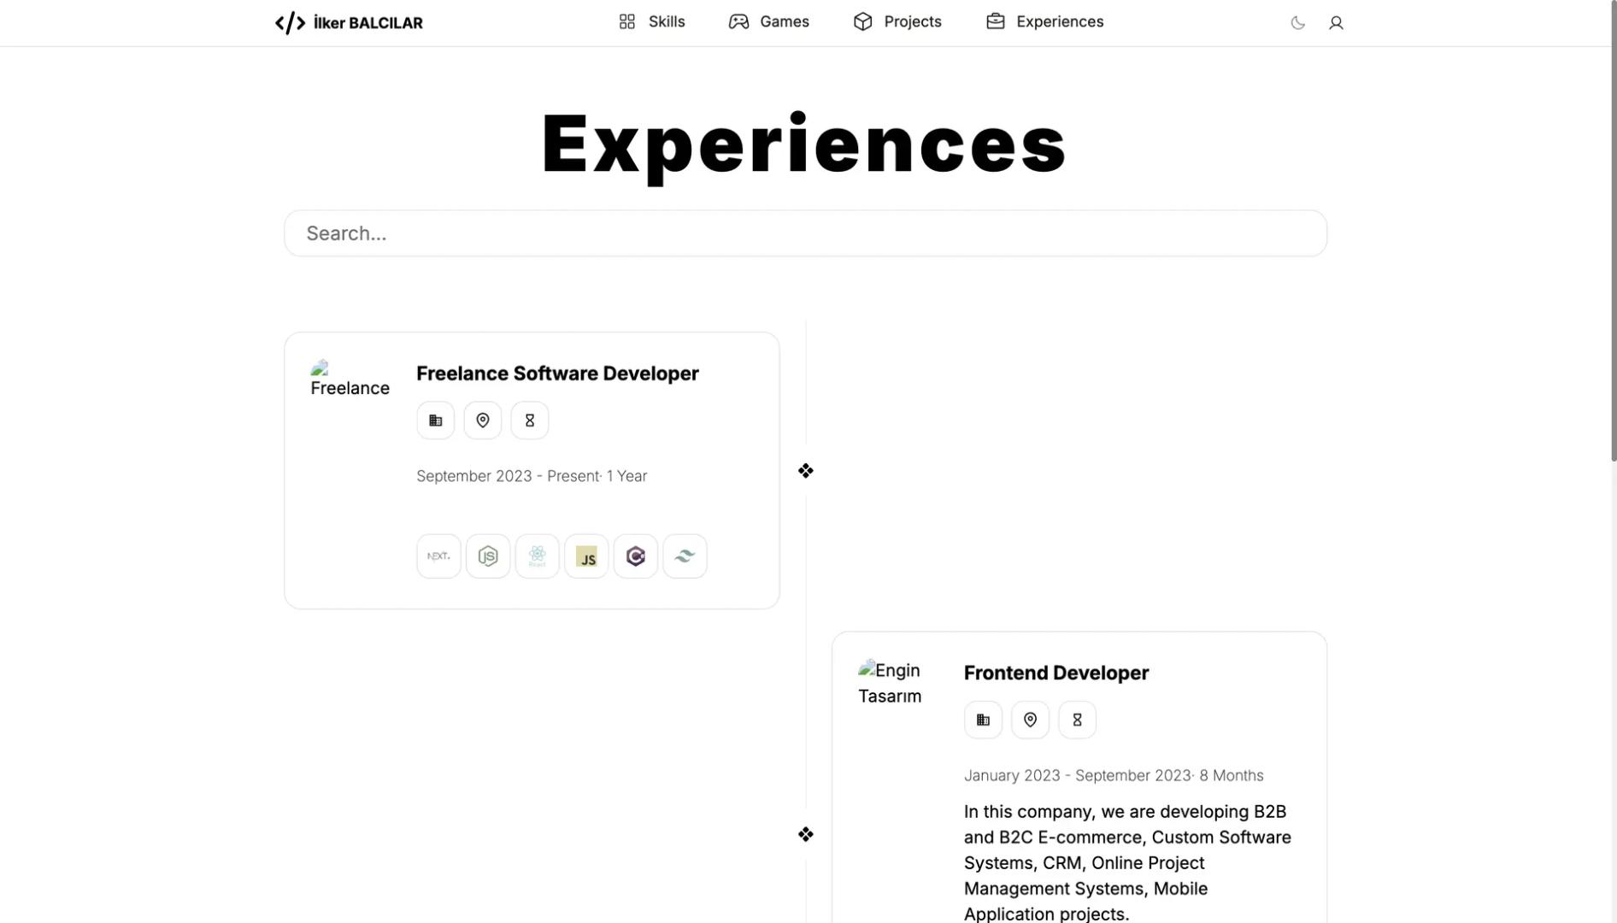Click the JavaScript icon
The width and height of the screenshot is (1617, 923).
point(586,556)
